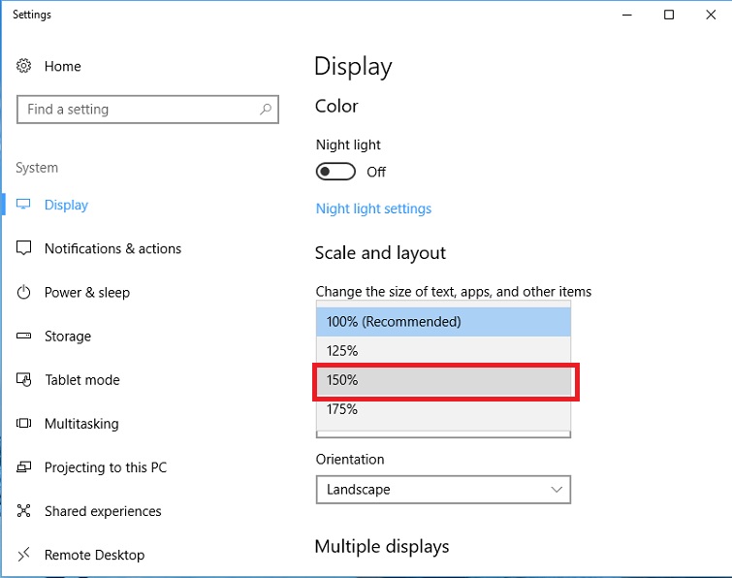Screen dimensions: 732x578
Task: Open the Orientation Landscape dropdown
Action: point(443,490)
